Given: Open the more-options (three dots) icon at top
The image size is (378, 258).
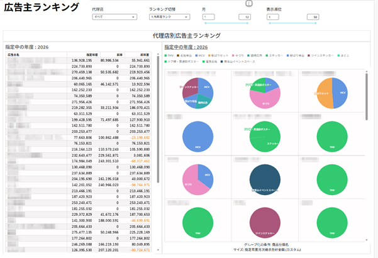Looking at the screenshot, I should pos(249,3).
